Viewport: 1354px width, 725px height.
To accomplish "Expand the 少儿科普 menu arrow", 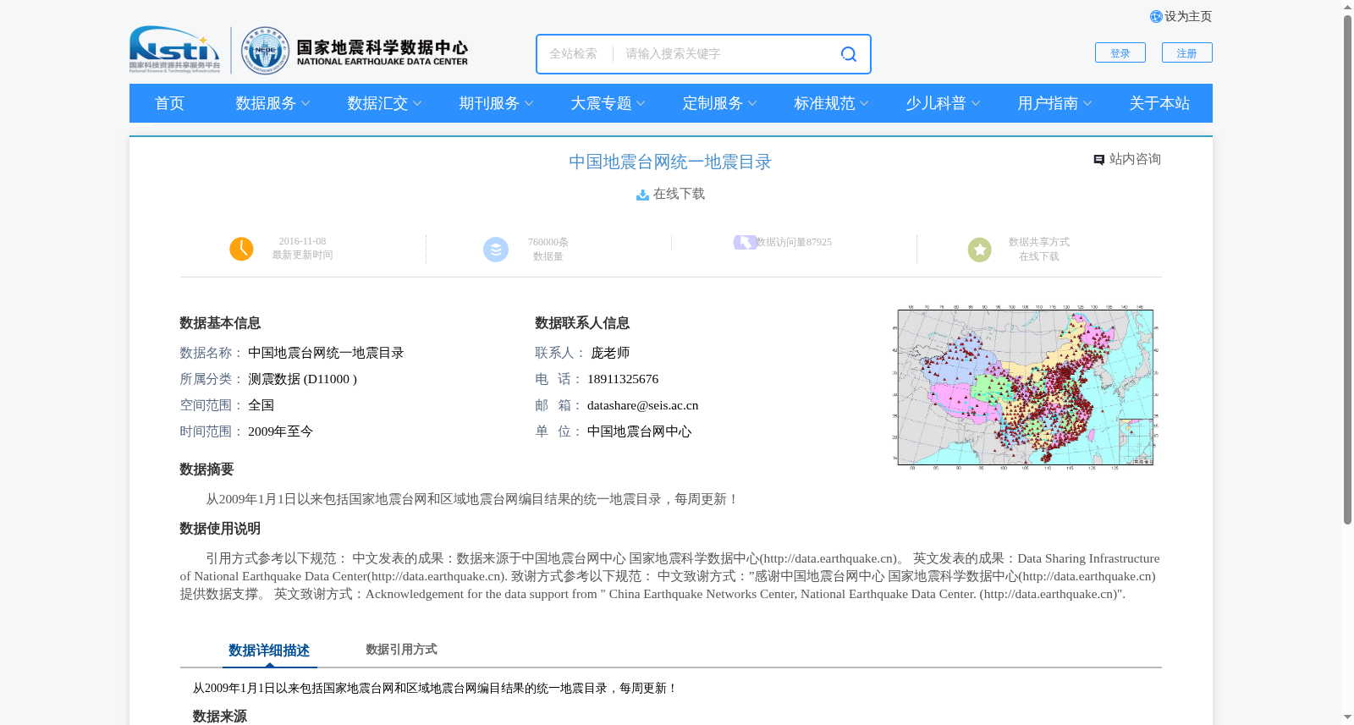I will coord(976,104).
